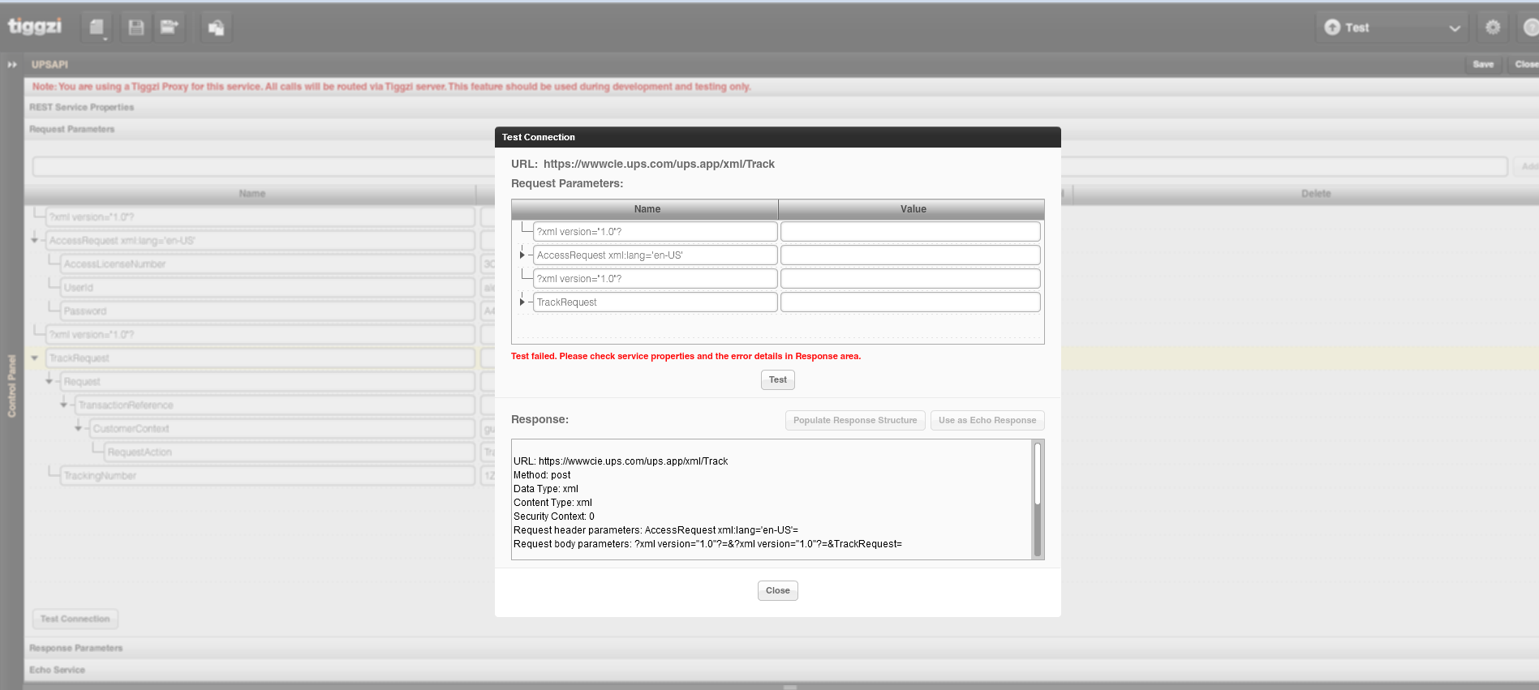The image size is (1539, 690).
Task: Click the tiggzi logo
Action: coord(35,27)
